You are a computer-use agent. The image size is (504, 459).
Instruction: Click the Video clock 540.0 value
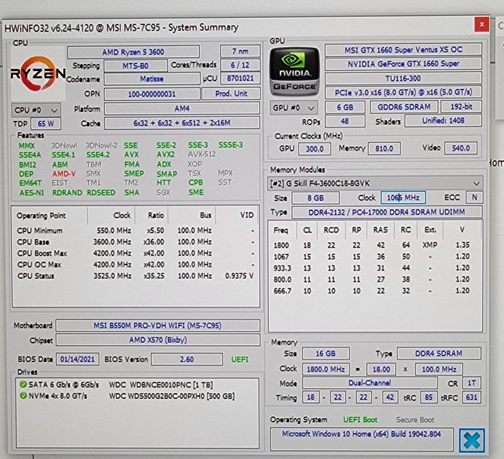461,148
